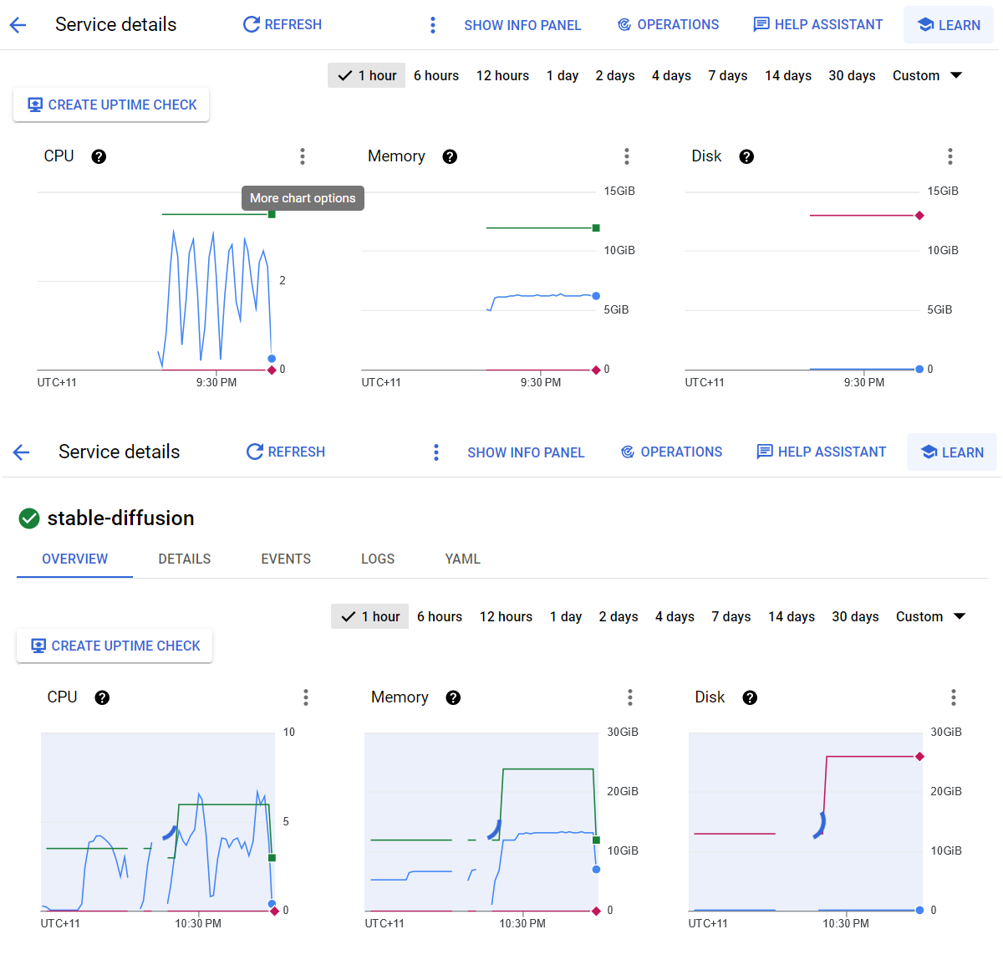Viewport: 1003px width, 960px height.
Task: Open lower header more-actions vertical dots
Action: point(436,452)
